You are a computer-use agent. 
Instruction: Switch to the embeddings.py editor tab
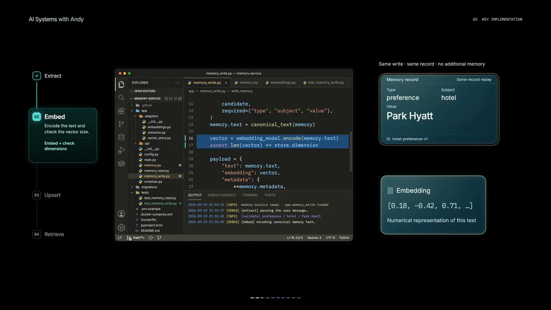coord(281,83)
